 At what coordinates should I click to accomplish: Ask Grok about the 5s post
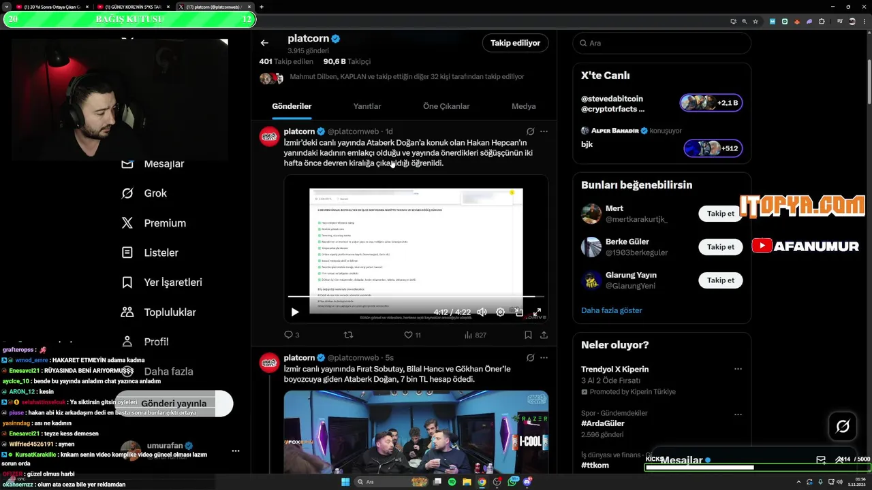click(530, 357)
